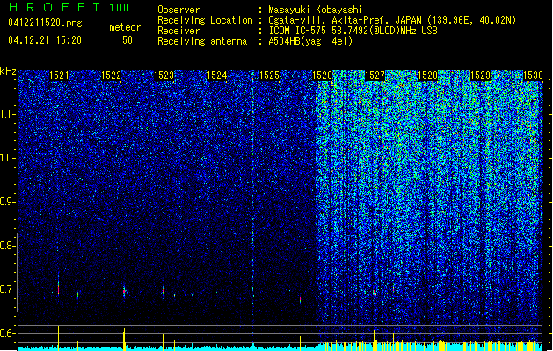This screenshot has width=553, height=351.
Task: Click the Receiving Location label
Action: tap(205, 20)
